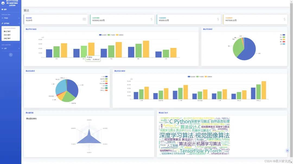The height and width of the screenshot is (164, 293).
Task: Click green swatch of 经验不限 in experience legend
Action: [106, 79]
